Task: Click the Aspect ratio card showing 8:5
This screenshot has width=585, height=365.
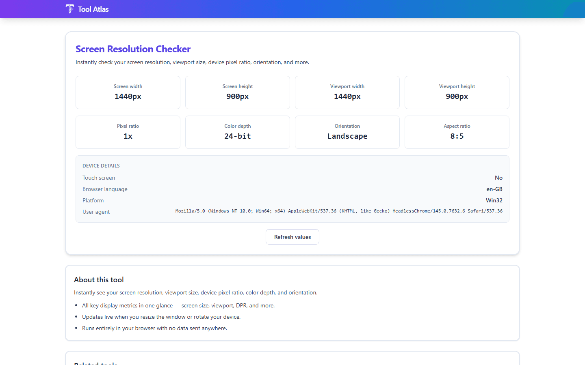Action: click(457, 132)
